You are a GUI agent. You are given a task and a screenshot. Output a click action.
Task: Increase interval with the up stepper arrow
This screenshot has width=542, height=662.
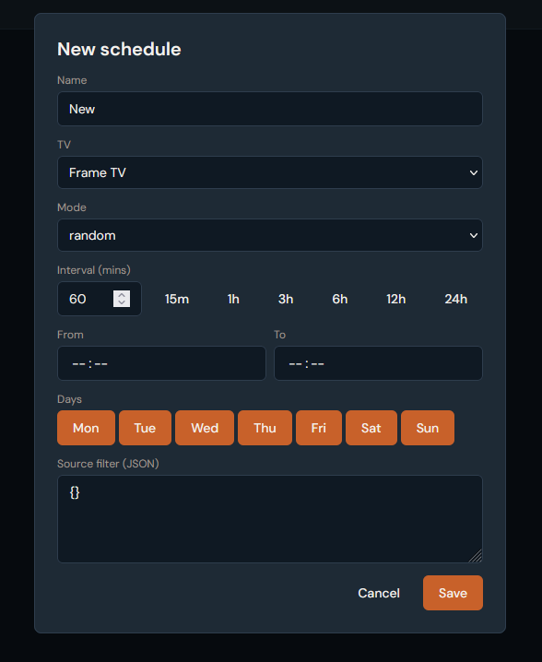click(x=122, y=295)
